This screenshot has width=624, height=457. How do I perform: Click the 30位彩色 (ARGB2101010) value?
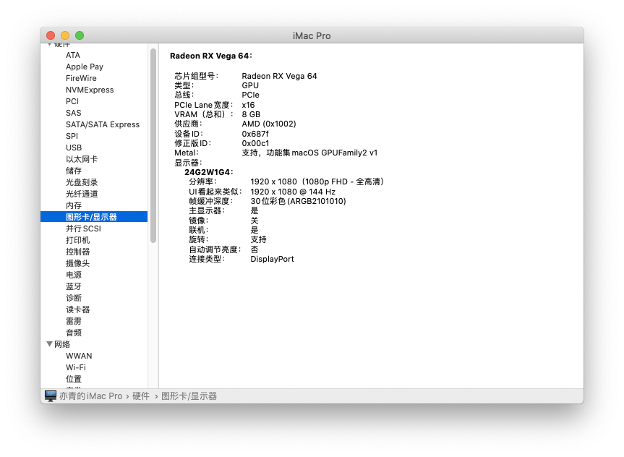point(298,201)
